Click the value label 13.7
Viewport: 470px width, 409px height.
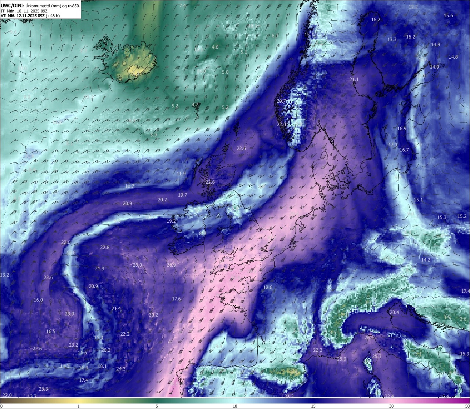(x=32, y=396)
